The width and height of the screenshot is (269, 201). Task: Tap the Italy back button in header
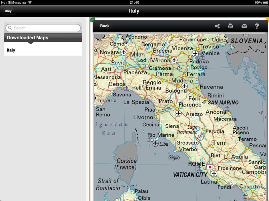pyautogui.click(x=8, y=11)
